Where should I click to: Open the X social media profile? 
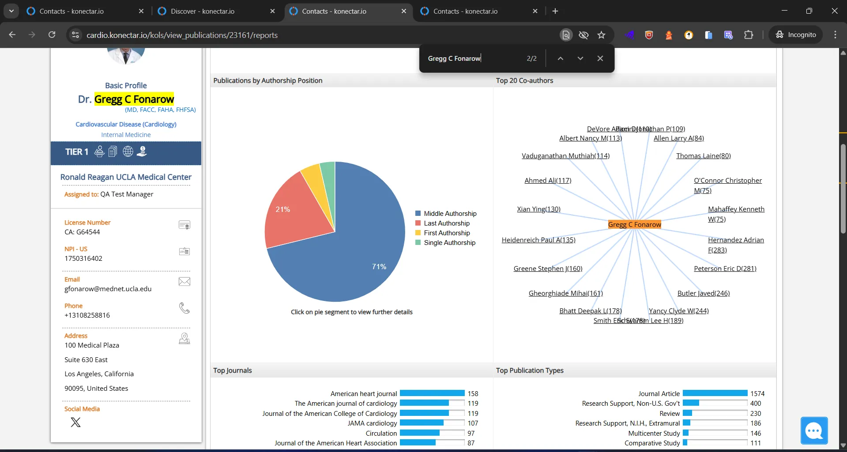tap(75, 422)
